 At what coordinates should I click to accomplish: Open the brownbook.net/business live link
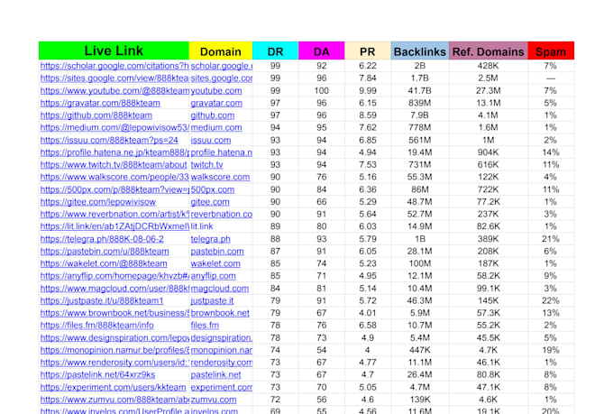coord(114,313)
